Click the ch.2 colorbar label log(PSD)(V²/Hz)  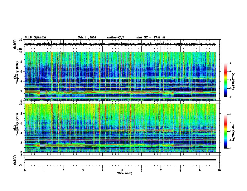[x=234, y=133]
